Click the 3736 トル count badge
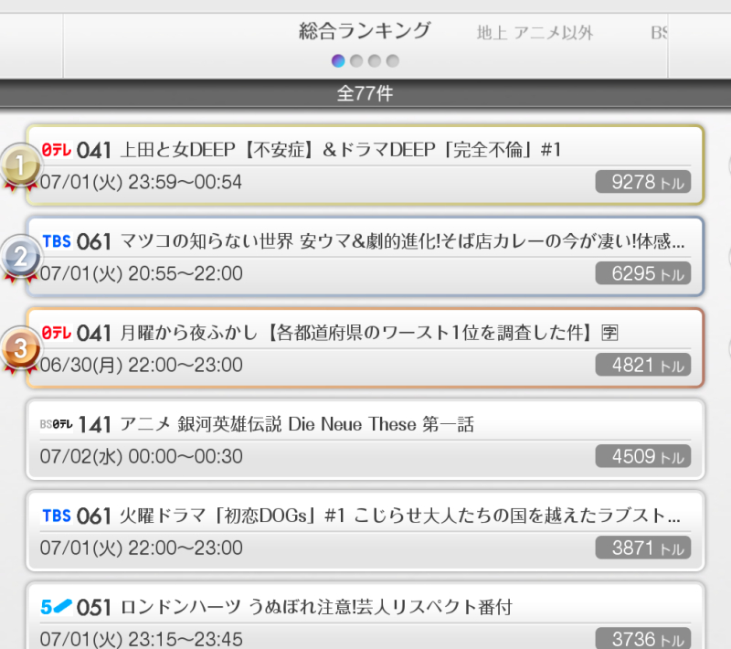 point(643,638)
